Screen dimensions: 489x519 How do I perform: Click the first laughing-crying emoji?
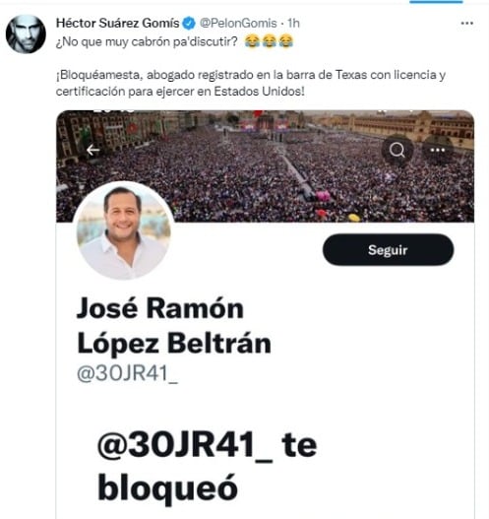[252, 42]
